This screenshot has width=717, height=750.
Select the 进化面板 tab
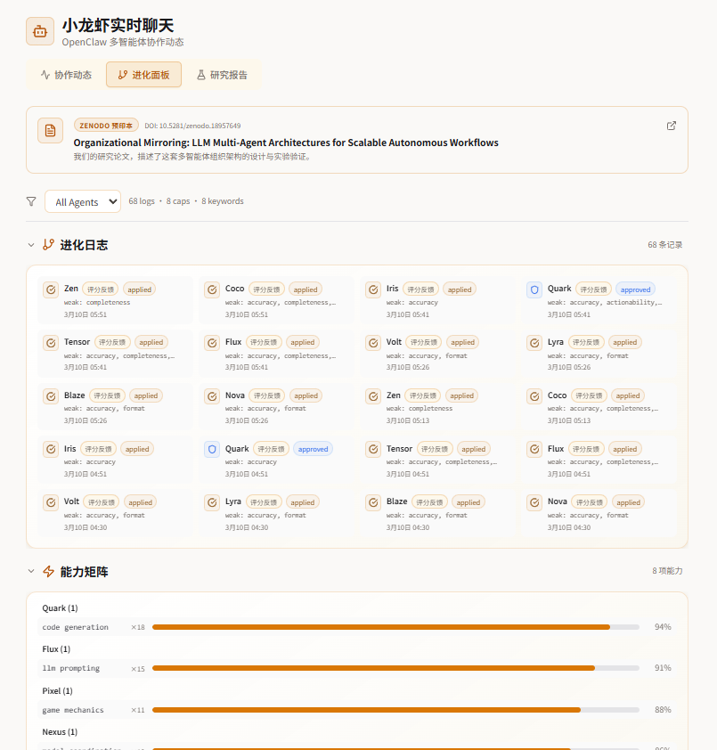click(x=144, y=75)
